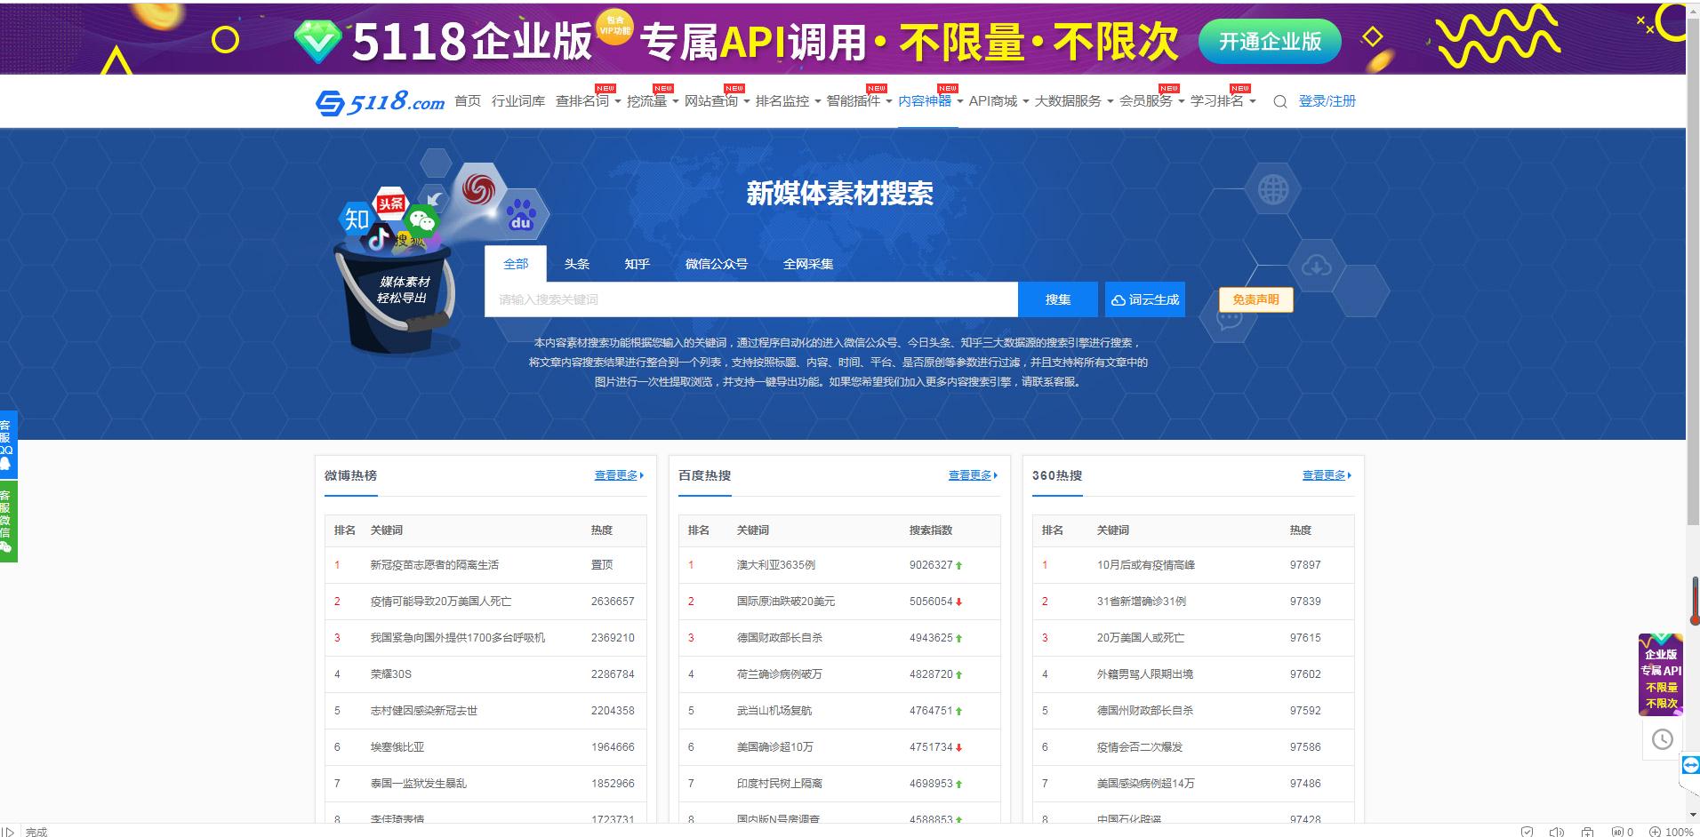Expand the 会员服务 dropdown menu
Viewport: 1700px width, 837px height.
(1151, 101)
